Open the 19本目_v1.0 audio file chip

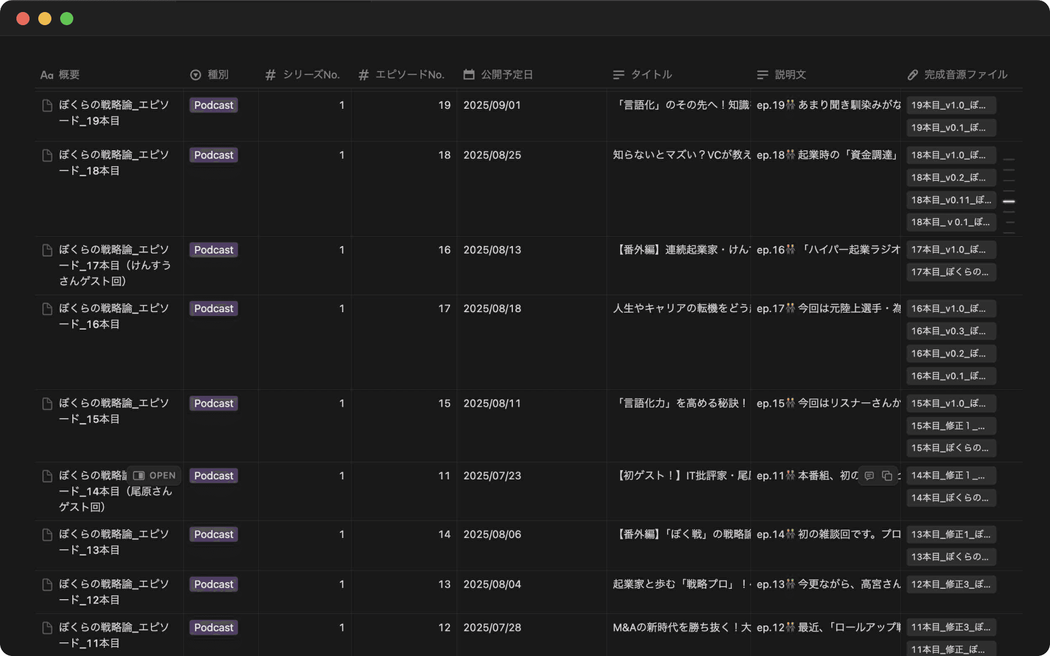coord(950,106)
